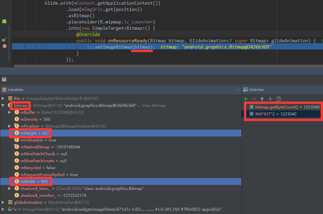Click the editor horizontal scrollbar

coord(168,66)
